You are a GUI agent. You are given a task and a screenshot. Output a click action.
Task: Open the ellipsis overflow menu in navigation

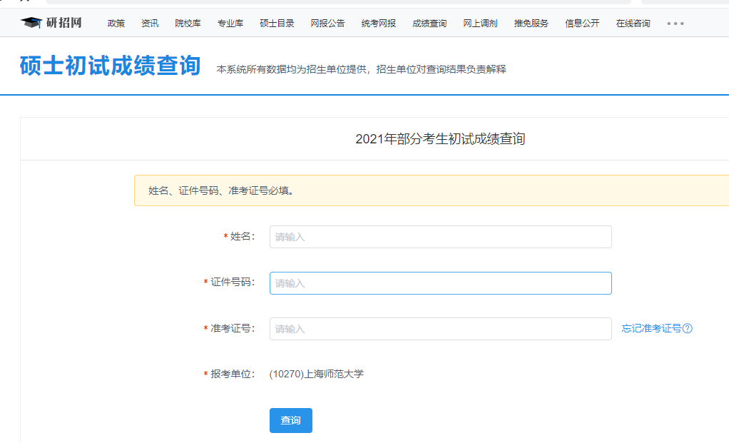[675, 22]
